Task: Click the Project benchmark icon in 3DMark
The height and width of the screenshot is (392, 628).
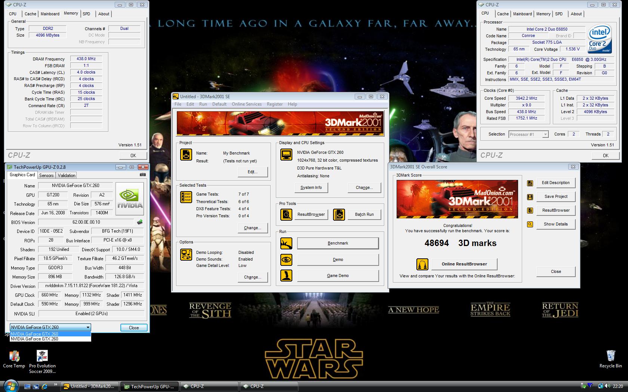Action: 186,155
